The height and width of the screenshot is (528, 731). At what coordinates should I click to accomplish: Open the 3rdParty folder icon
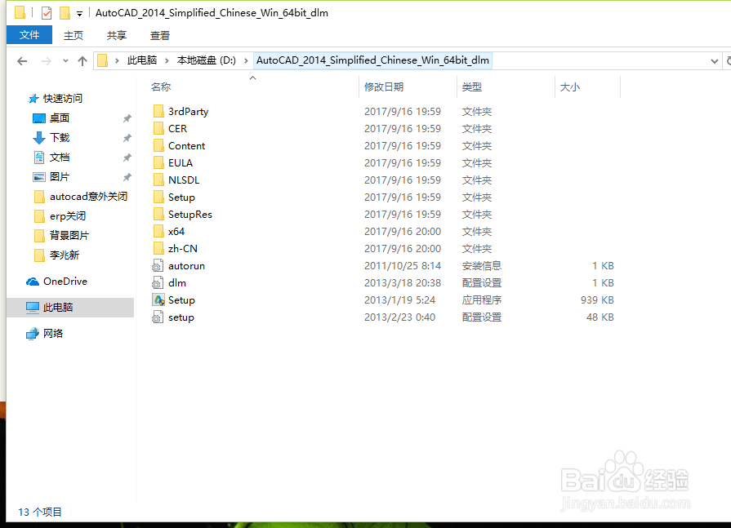(x=158, y=111)
